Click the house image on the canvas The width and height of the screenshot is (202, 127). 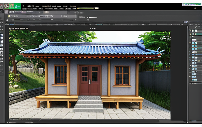pyautogui.click(x=90, y=75)
